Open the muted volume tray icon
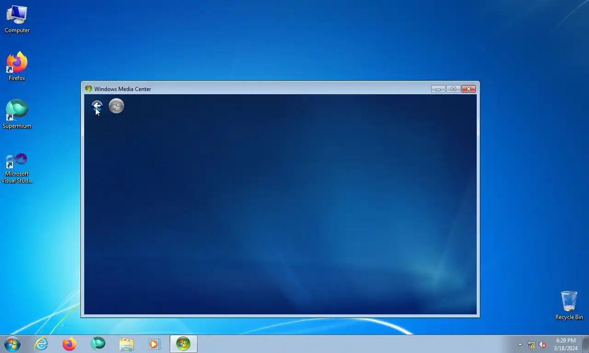The image size is (589, 353). (543, 344)
